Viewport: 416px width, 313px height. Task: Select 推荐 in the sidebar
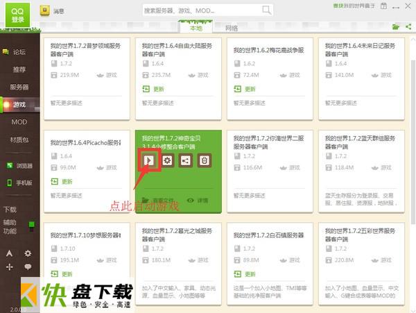pyautogui.click(x=19, y=69)
